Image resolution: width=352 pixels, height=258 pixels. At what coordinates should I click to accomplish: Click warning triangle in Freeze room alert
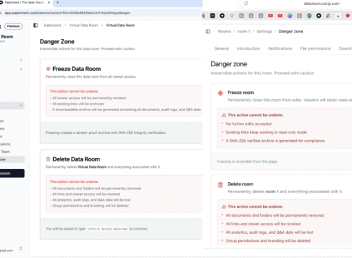(224, 115)
